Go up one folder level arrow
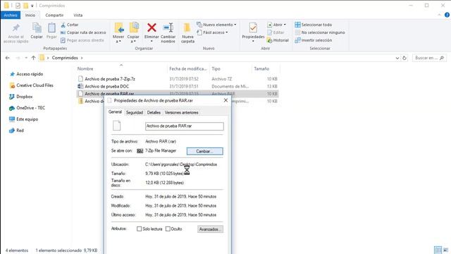Screen dimensions: 451x254 click(x=33, y=58)
